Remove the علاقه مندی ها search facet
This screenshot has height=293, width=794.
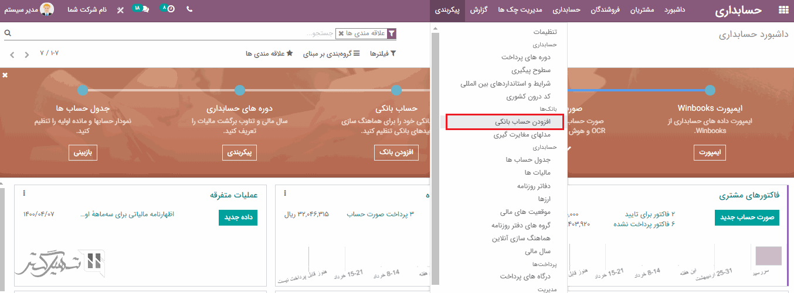click(x=341, y=34)
